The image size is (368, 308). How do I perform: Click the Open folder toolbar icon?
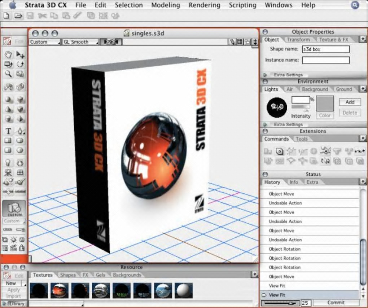18,16
